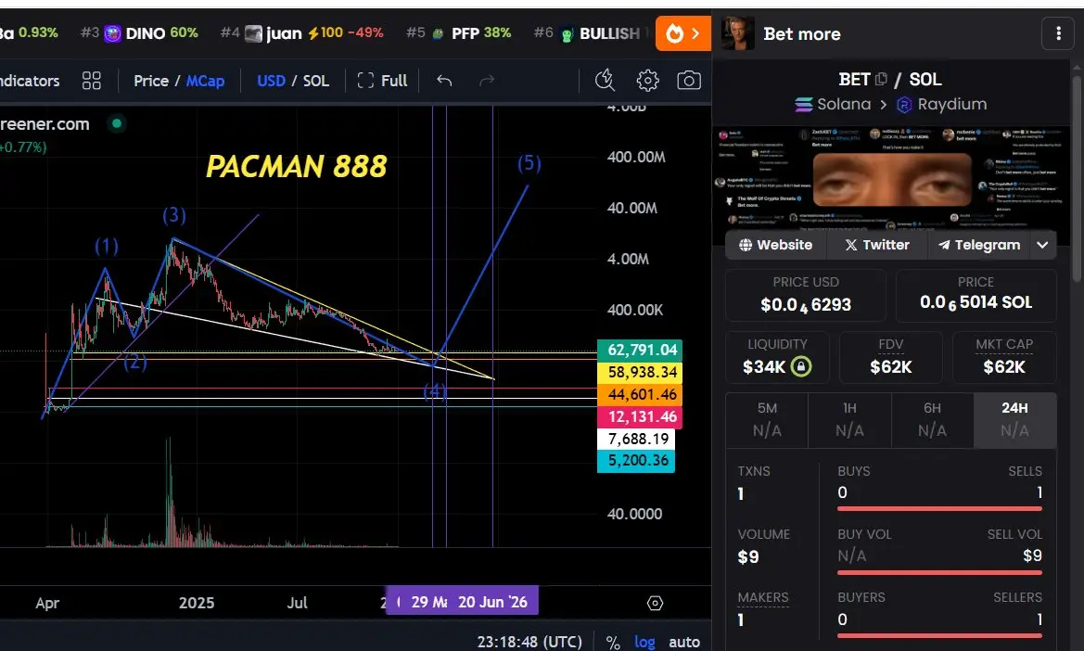Image resolution: width=1084 pixels, height=651 pixels.
Task: Click the liquidity lock icon
Action: pos(800,366)
